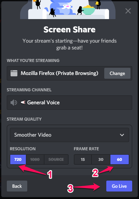The image size is (139, 199).
Task: Click the General Voice streaming channel field
Action: (69, 103)
